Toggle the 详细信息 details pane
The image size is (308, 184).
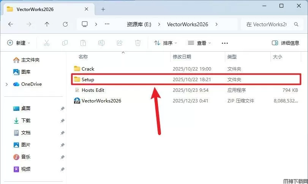click(x=286, y=43)
